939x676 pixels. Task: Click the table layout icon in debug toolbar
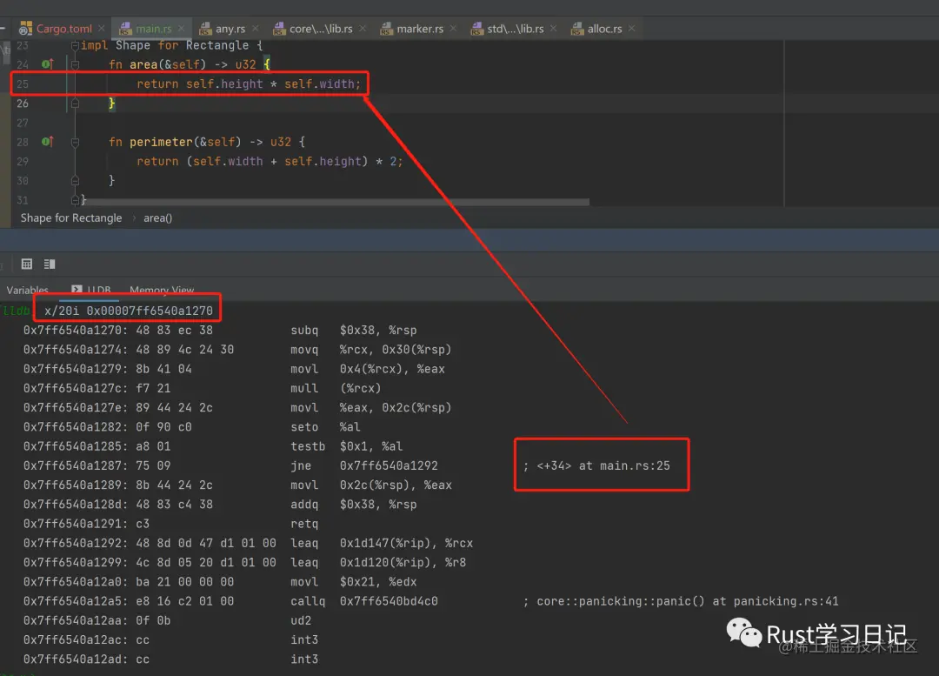click(26, 264)
